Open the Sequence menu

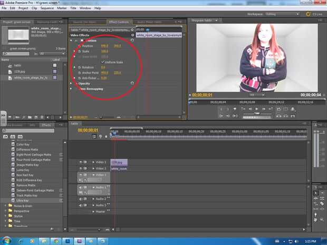click(47, 8)
